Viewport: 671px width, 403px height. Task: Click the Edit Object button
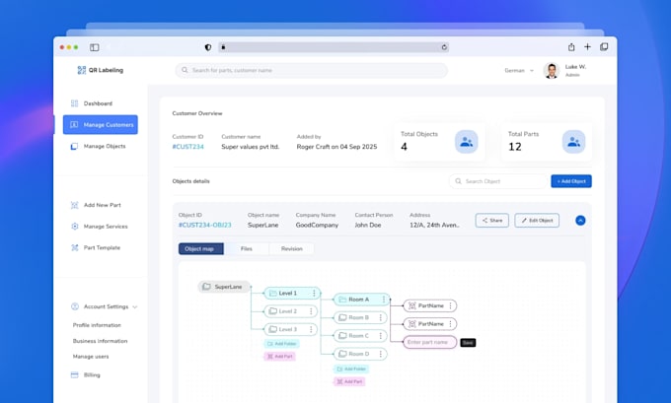point(537,221)
